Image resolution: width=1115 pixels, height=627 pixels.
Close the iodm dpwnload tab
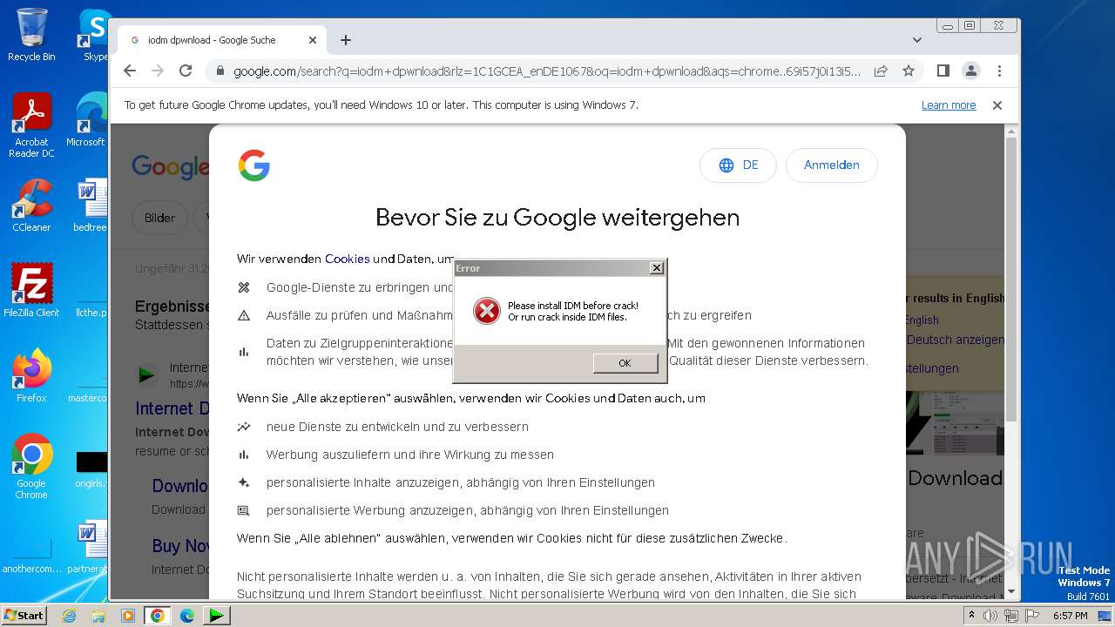pos(313,40)
